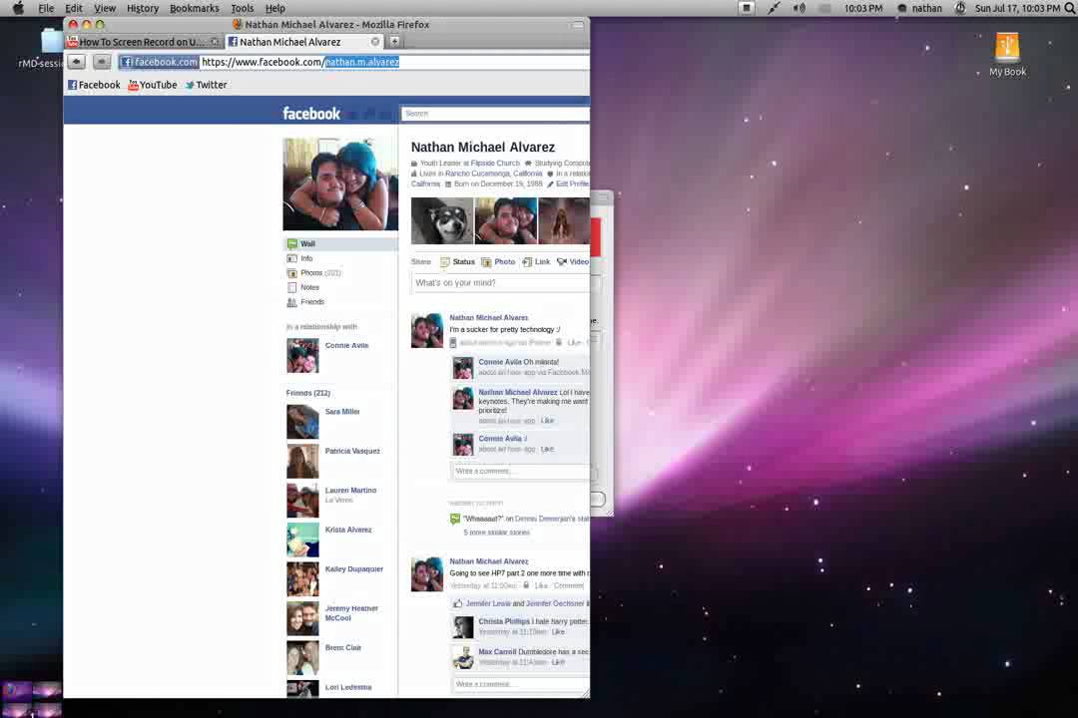This screenshot has width=1078, height=718.
Task: Click the Facebook search field
Action: 495,114
